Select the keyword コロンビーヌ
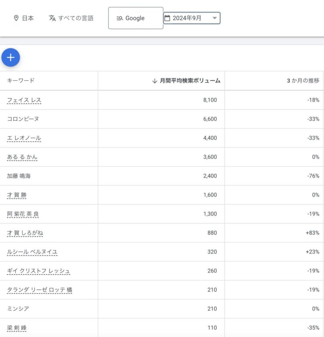The width and height of the screenshot is (324, 337). click(x=23, y=119)
